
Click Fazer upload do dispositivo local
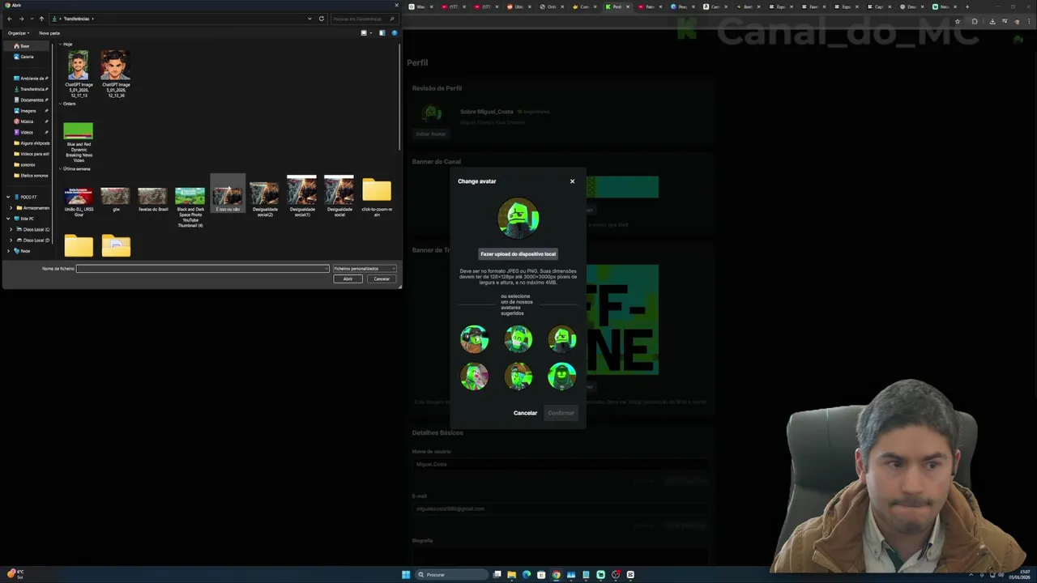(x=518, y=254)
